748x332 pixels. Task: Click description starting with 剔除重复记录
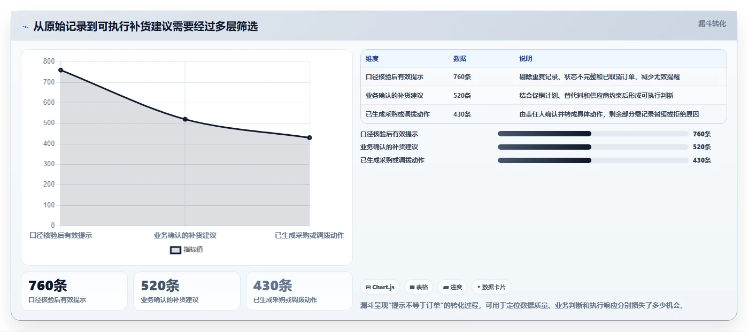click(x=599, y=77)
